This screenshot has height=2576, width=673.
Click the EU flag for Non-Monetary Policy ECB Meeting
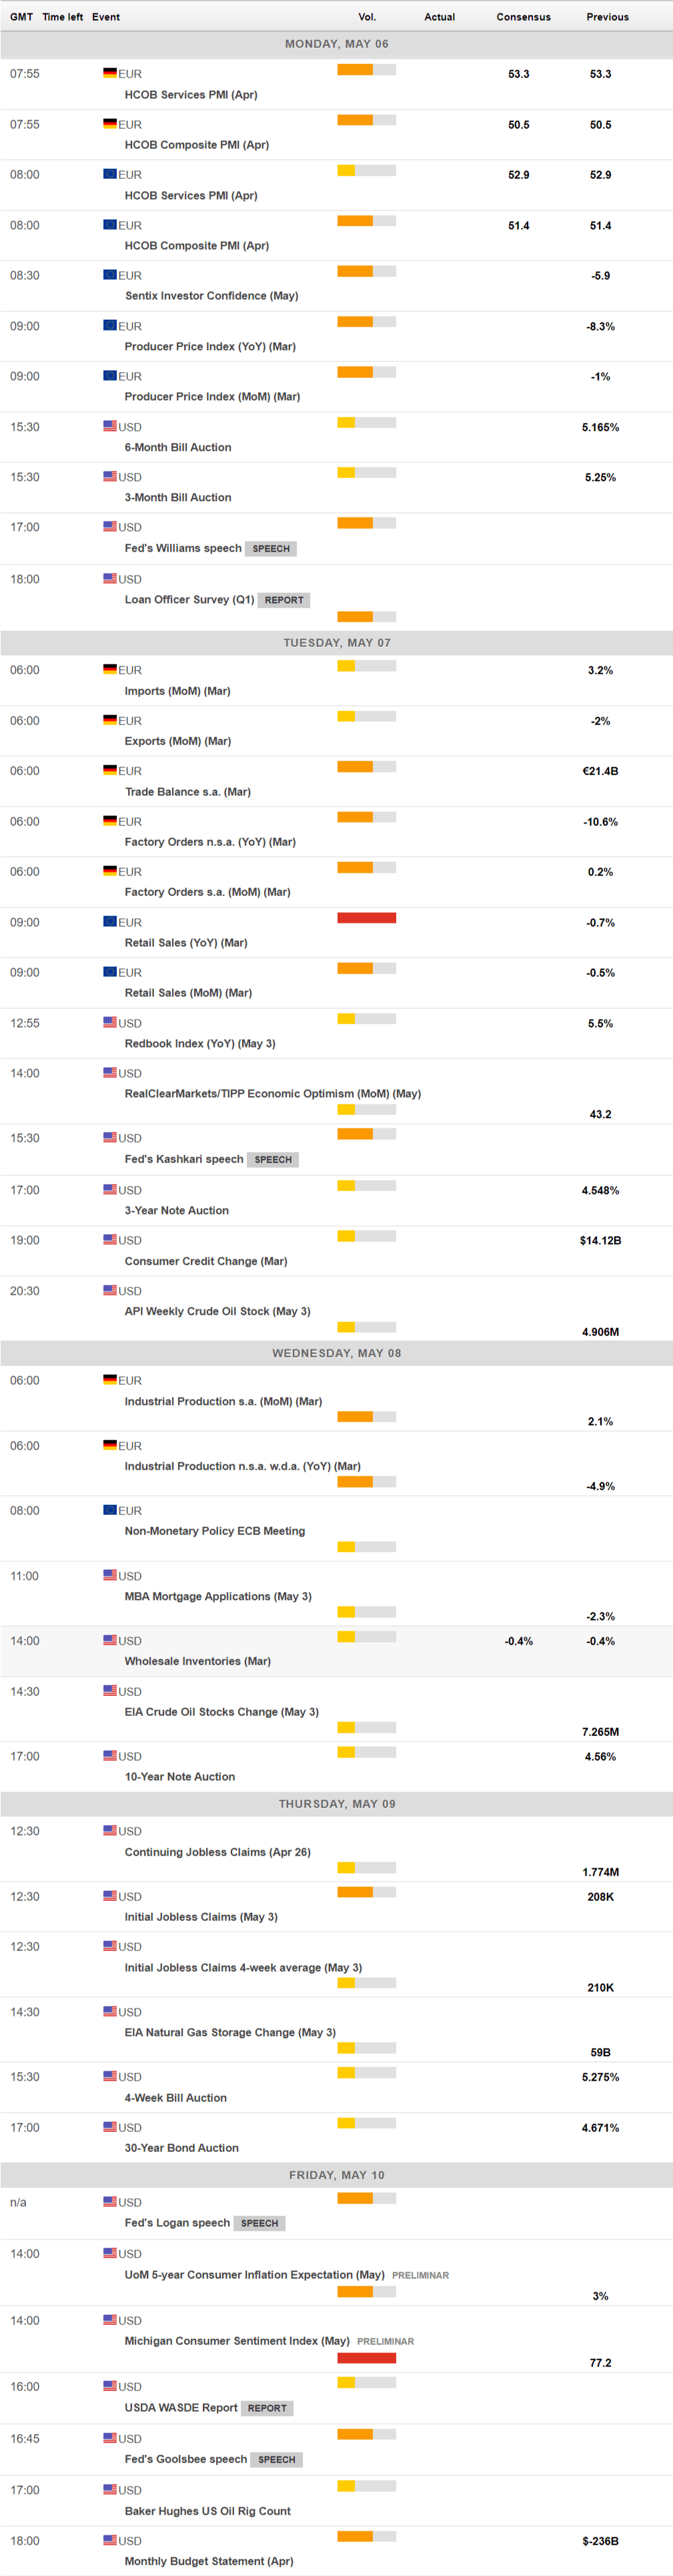click(110, 1510)
